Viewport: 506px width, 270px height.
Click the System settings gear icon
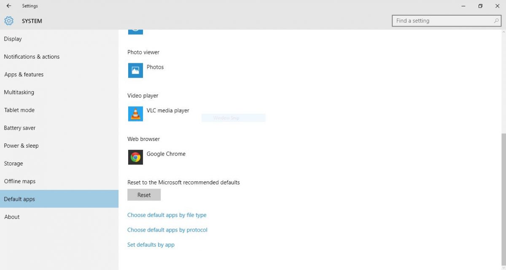tap(9, 21)
